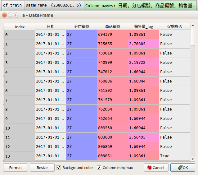This screenshot has width=198, height=175.
Task: Select the Index column header
Action: [20, 26]
